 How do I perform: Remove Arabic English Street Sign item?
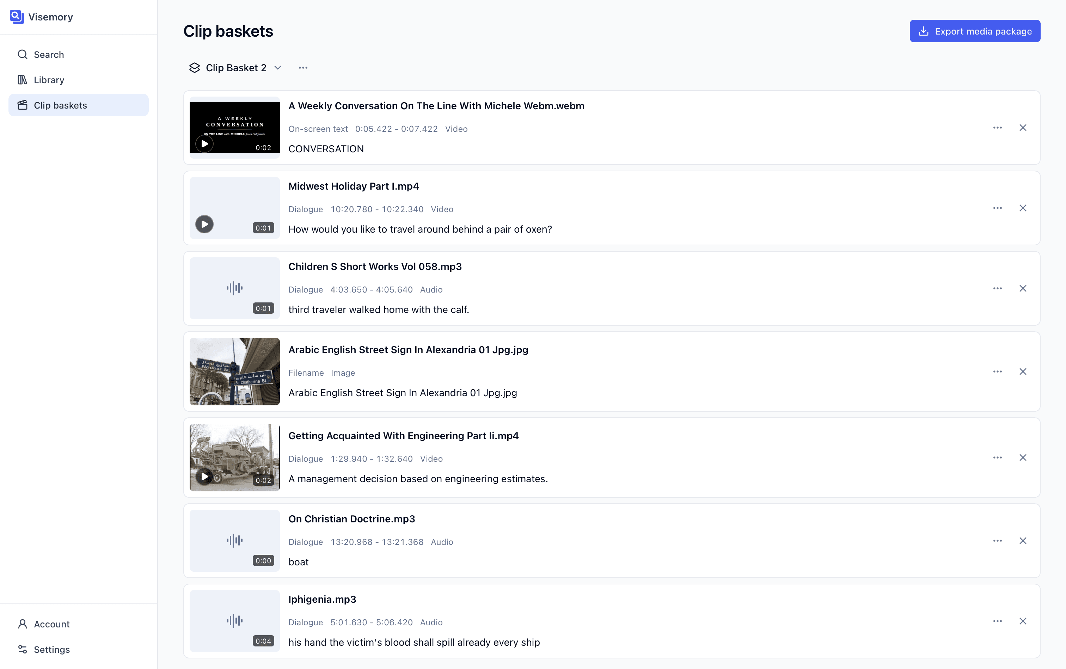[x=1023, y=372]
